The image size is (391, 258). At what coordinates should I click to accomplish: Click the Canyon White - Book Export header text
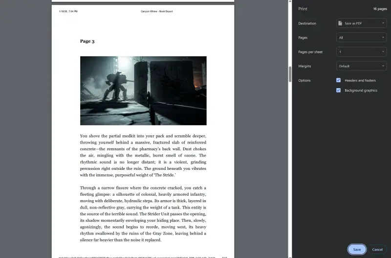(156, 11)
